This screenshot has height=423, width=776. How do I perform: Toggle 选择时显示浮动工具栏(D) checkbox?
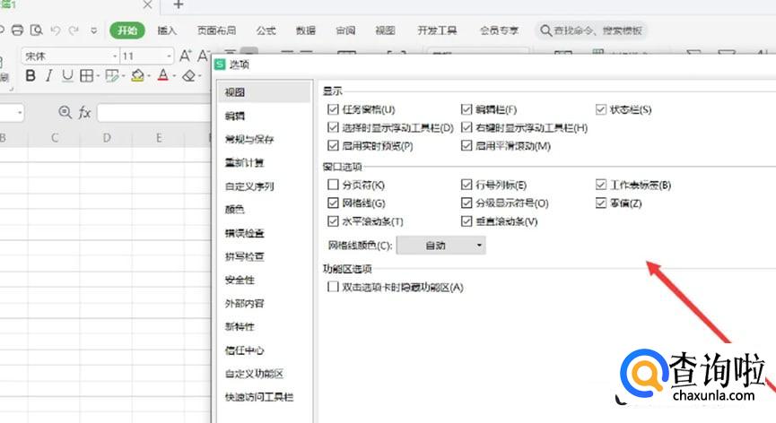click(x=333, y=127)
